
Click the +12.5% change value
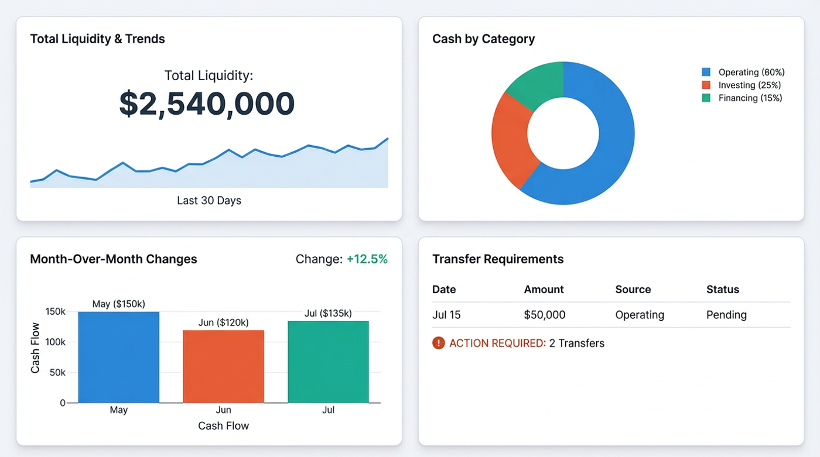tap(367, 259)
